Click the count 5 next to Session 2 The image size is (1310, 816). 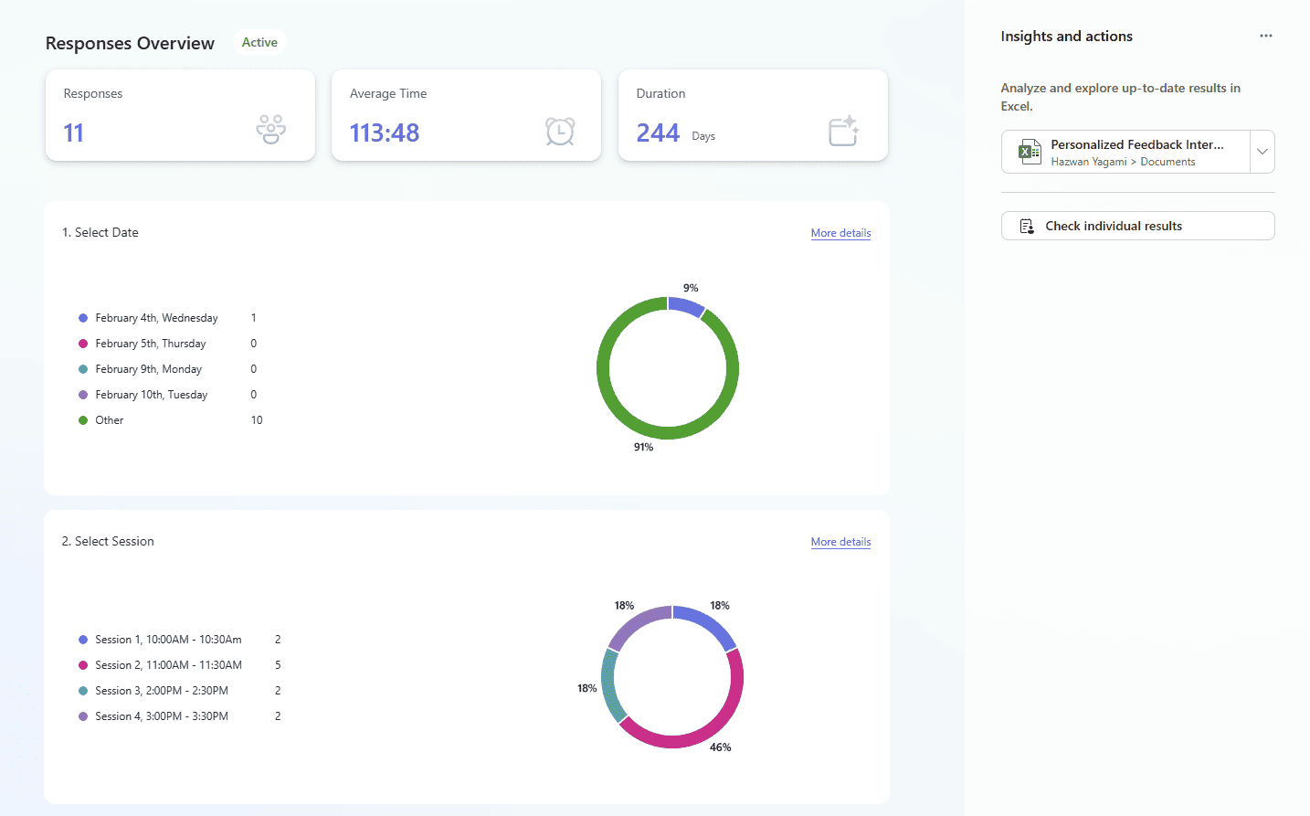278,665
